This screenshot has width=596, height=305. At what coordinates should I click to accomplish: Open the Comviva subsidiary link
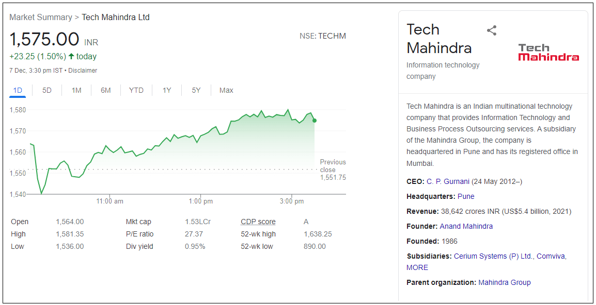551,256
